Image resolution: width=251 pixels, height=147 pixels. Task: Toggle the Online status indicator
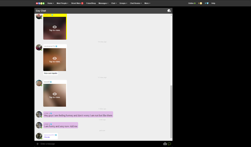tap(192, 3)
